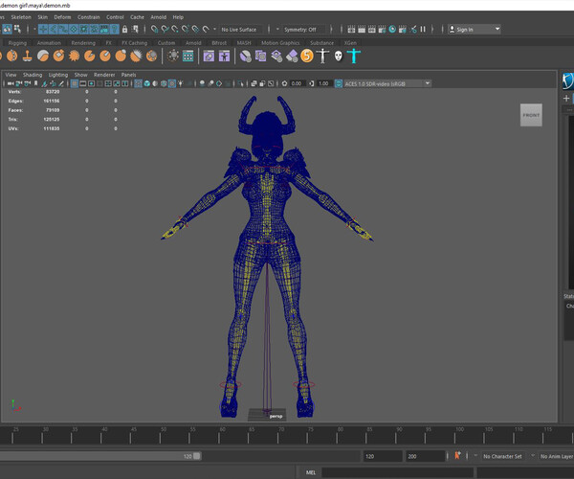Viewport: 574px width, 479px height.
Task: Toggle use all lights bulb icon
Action: pos(180,83)
